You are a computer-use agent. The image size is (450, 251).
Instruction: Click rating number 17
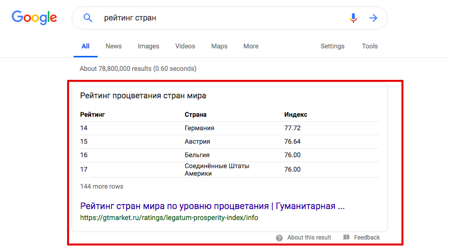[84, 170]
